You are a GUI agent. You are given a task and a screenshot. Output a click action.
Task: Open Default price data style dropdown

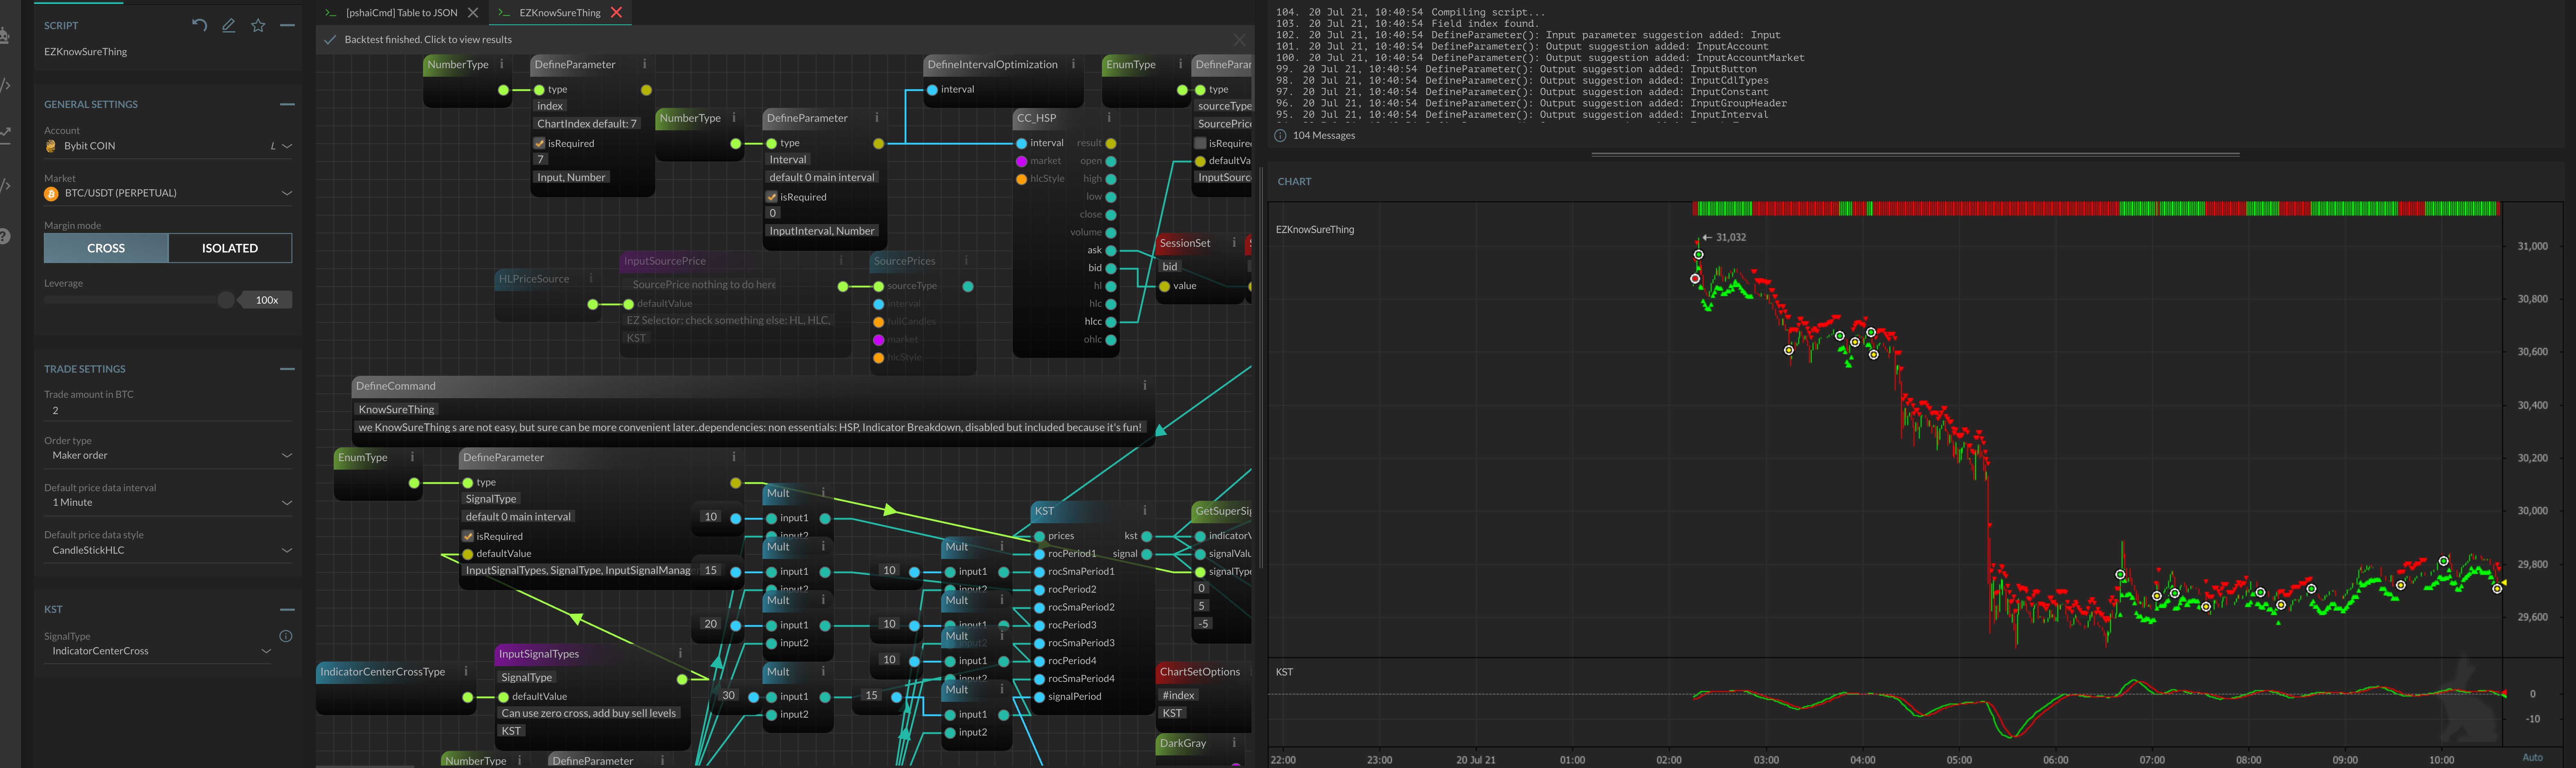(x=168, y=550)
